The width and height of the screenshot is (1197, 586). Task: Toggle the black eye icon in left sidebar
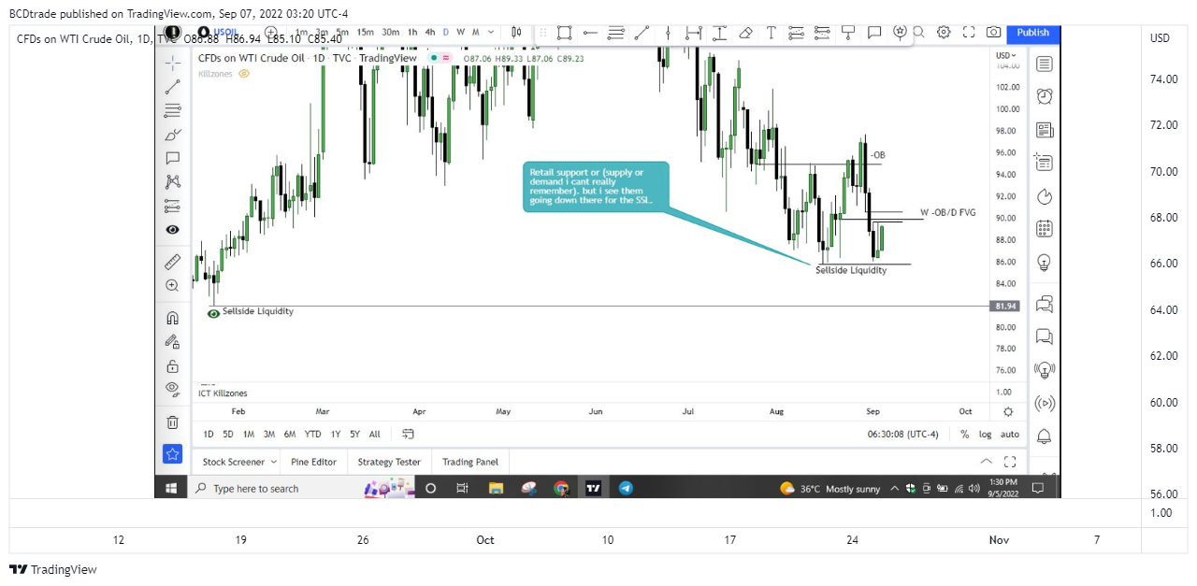(173, 230)
